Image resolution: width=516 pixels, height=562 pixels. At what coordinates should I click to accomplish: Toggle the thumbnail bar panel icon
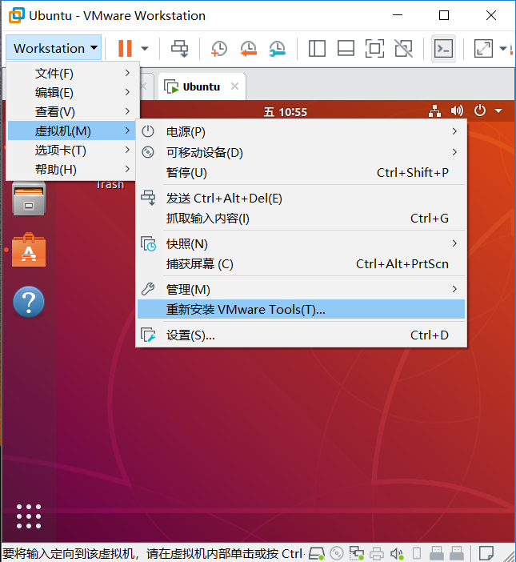pos(346,48)
